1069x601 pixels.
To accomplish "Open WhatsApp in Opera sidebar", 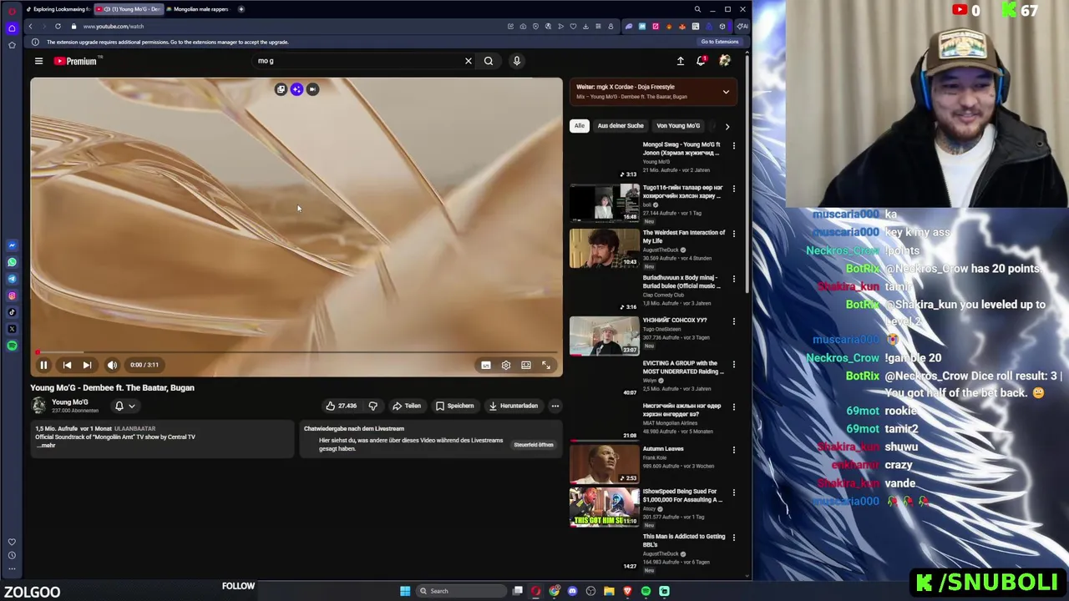I will click(12, 262).
